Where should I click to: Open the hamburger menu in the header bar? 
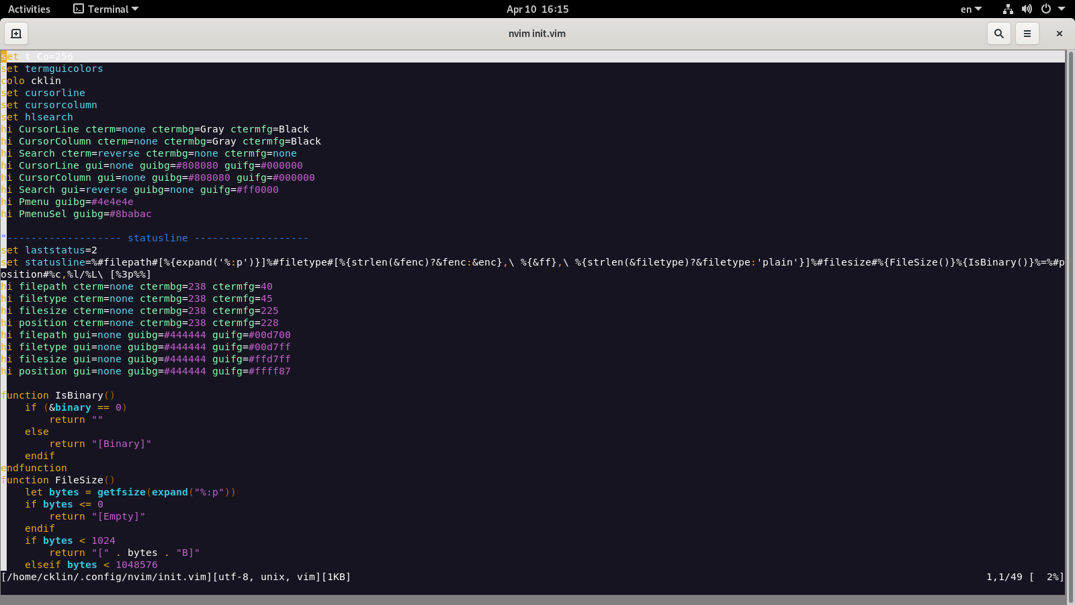[1027, 33]
